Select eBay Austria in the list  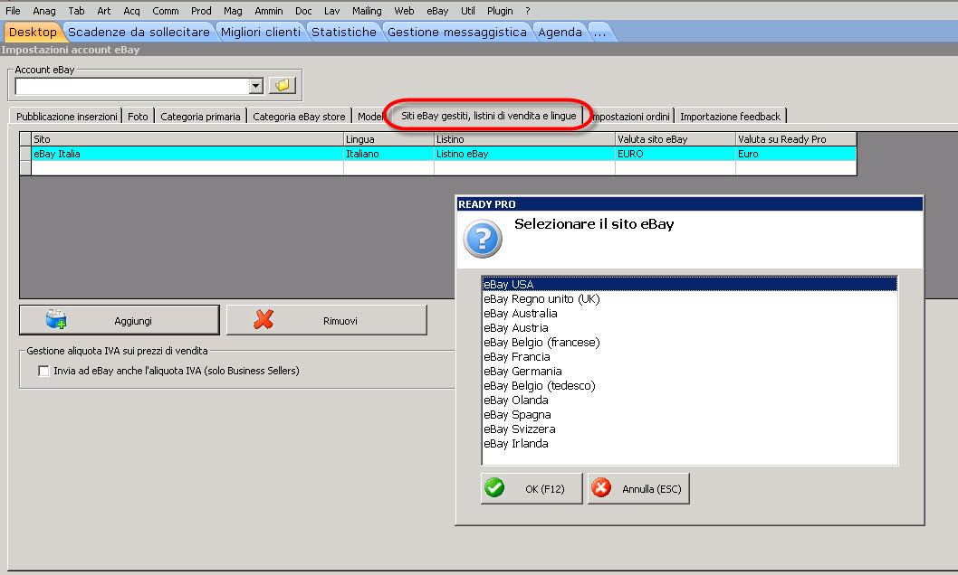pos(689,328)
